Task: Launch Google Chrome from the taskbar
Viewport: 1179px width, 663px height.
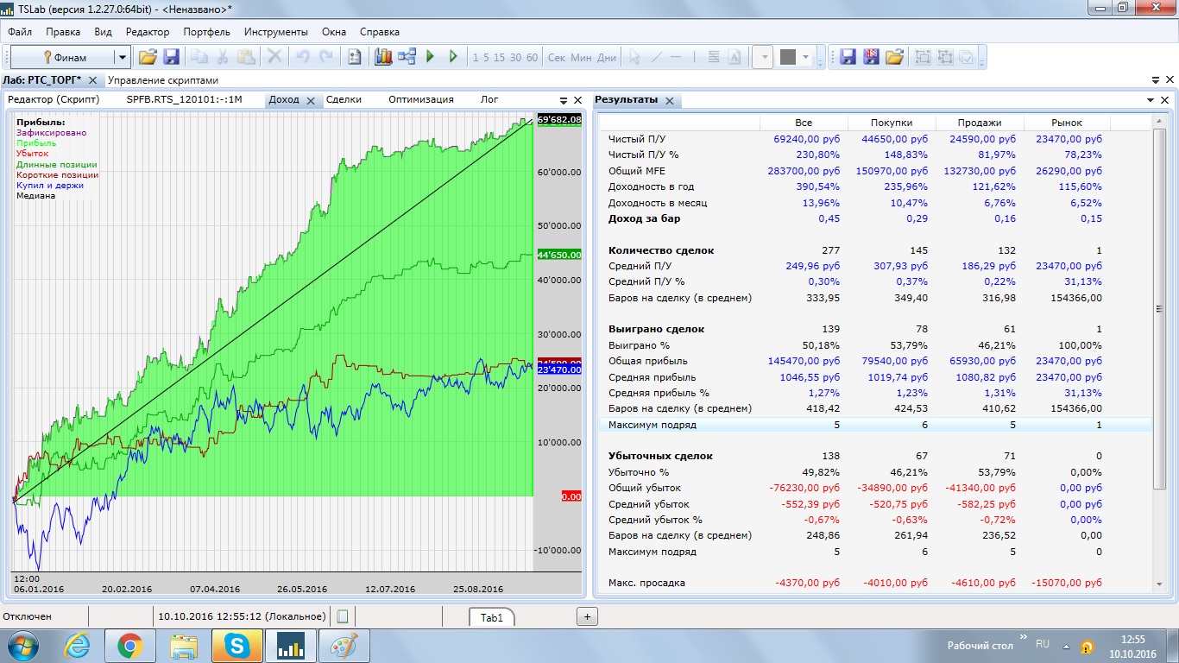Action: coord(129,646)
